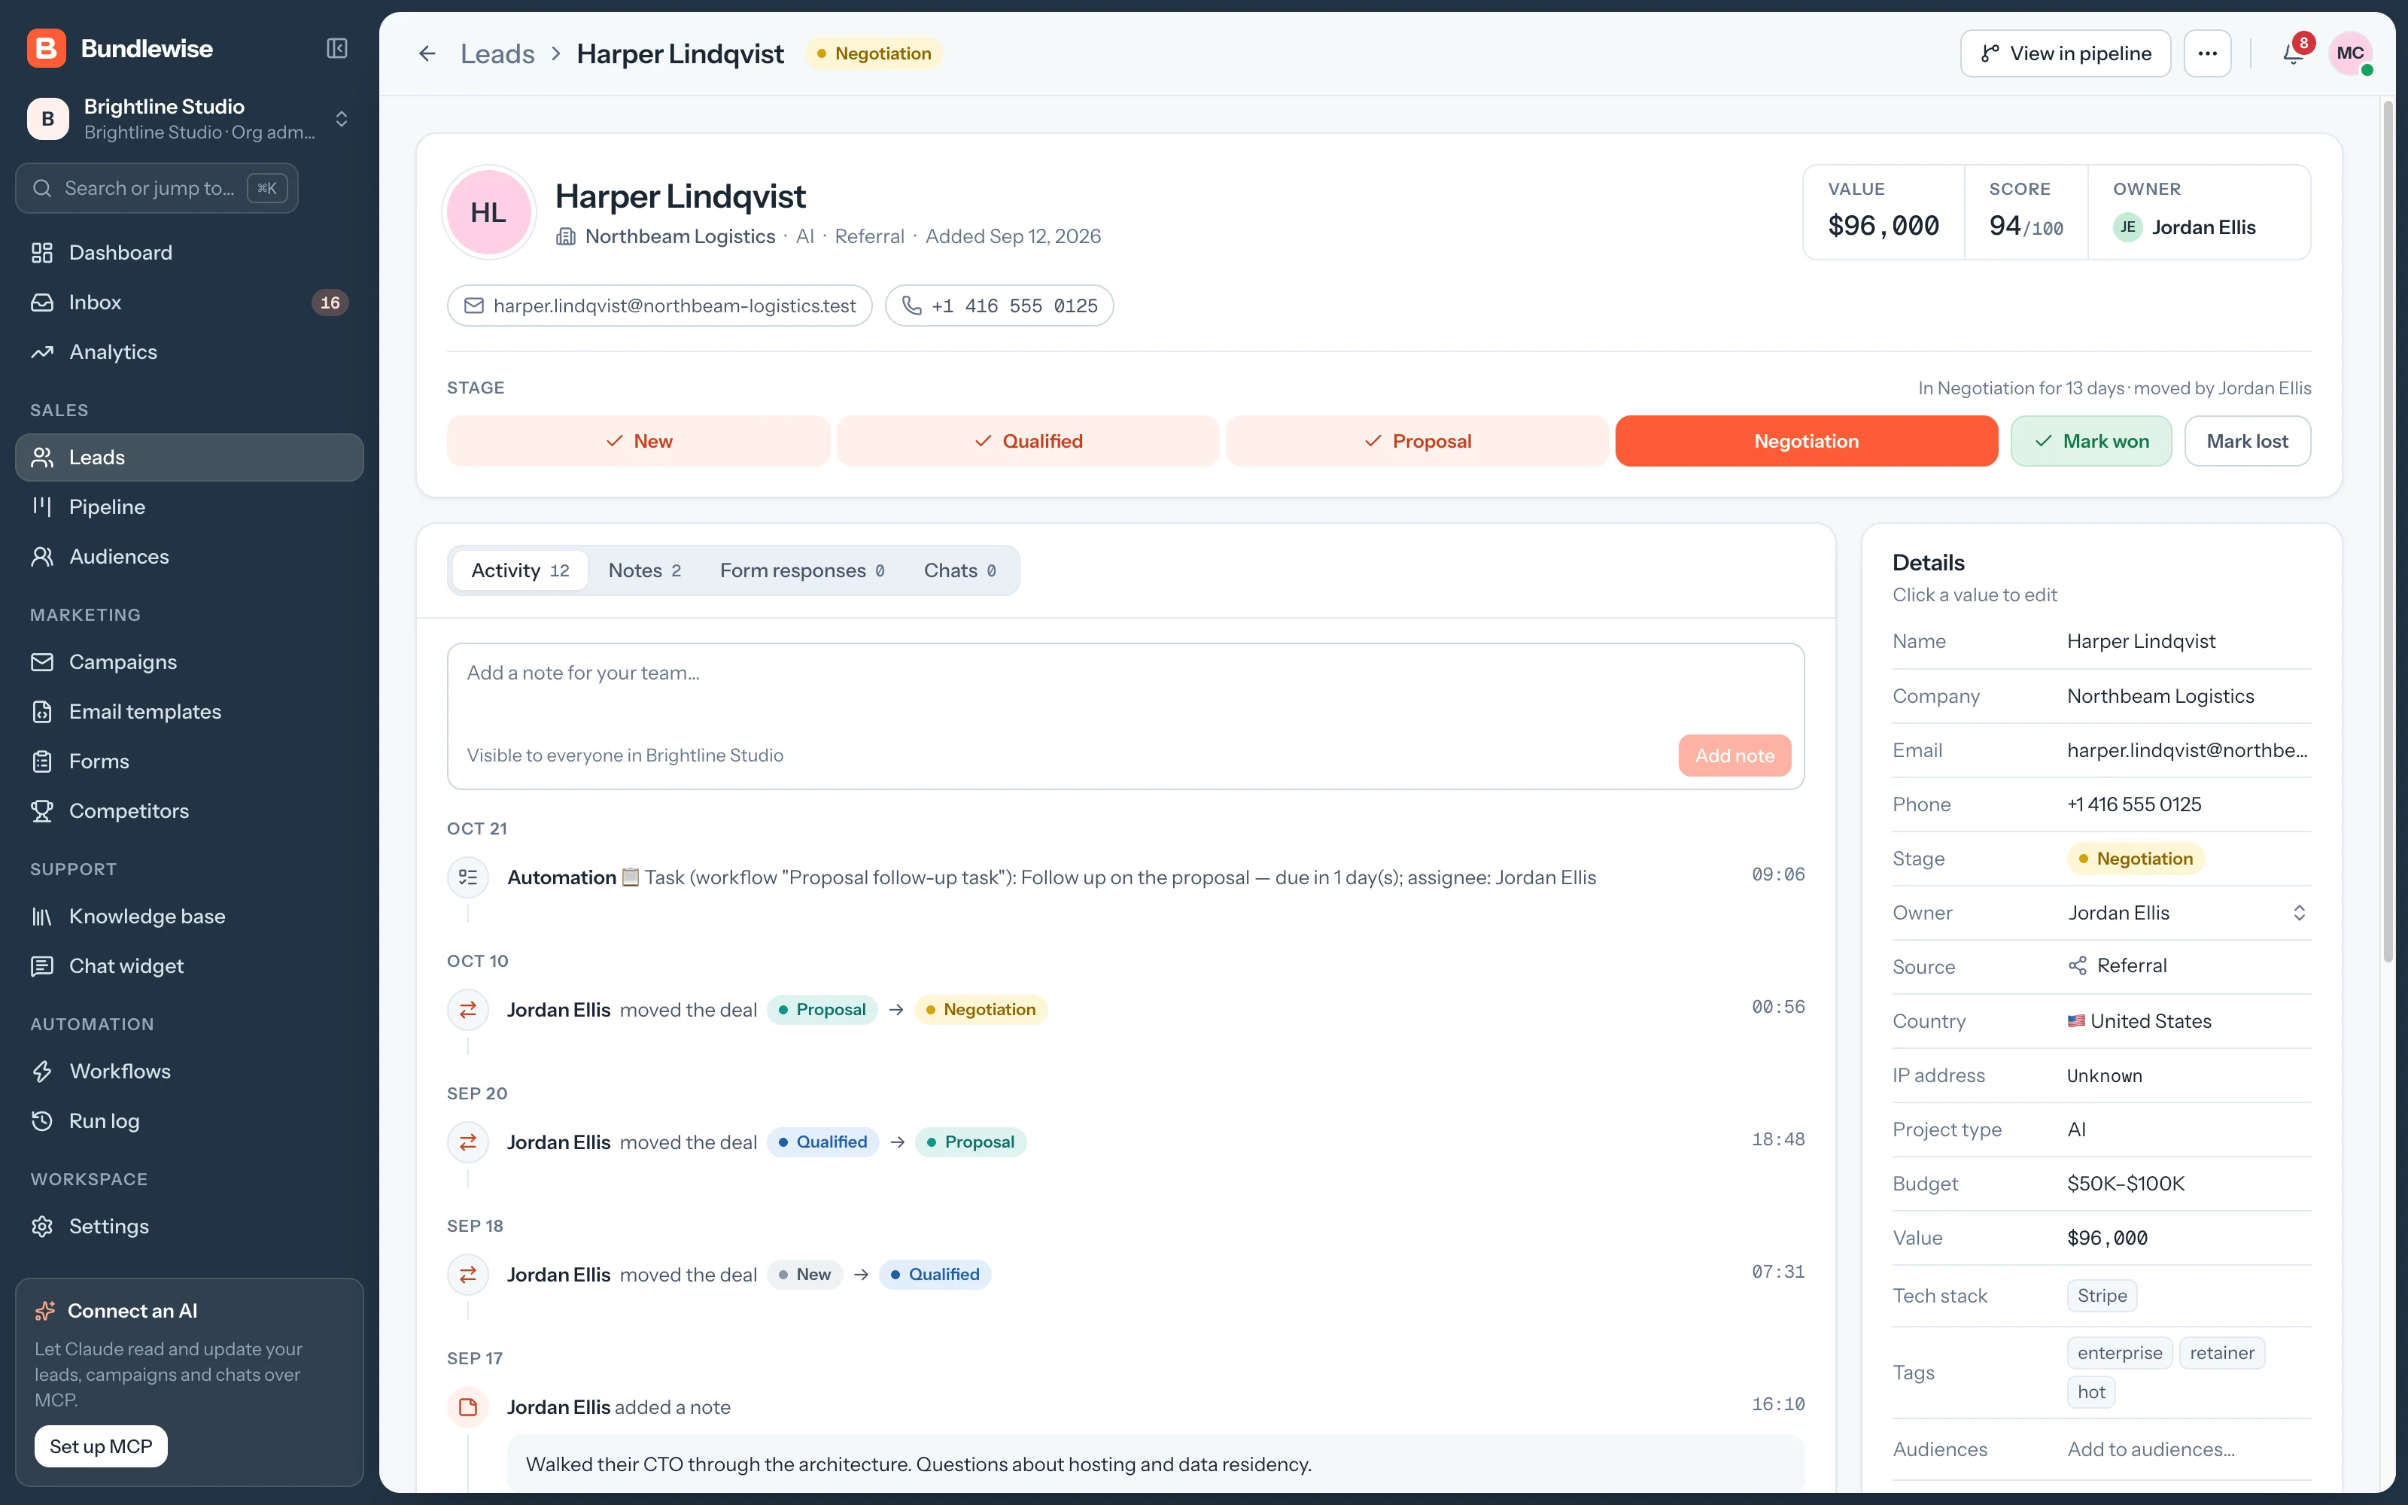The width and height of the screenshot is (2408, 1505).
Task: Click View in pipeline button
Action: pyautogui.click(x=2066, y=53)
